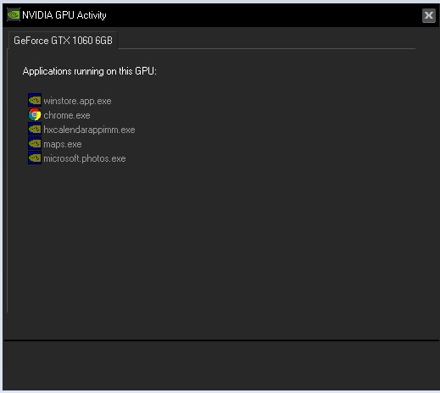Click the empty area below microsoft.photos.exe
The image size is (440, 393).
(x=212, y=237)
